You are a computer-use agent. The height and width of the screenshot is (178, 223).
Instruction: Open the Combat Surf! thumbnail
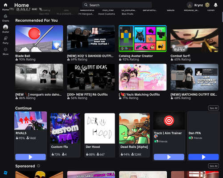click(x=194, y=39)
